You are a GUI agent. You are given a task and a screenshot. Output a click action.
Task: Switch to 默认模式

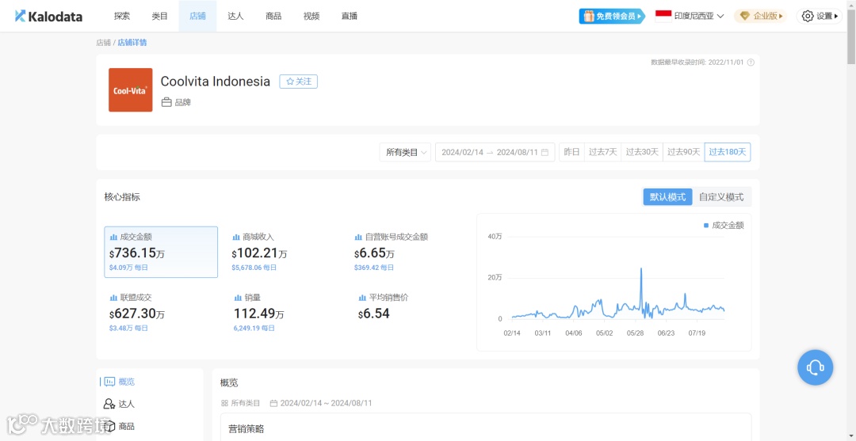(667, 197)
